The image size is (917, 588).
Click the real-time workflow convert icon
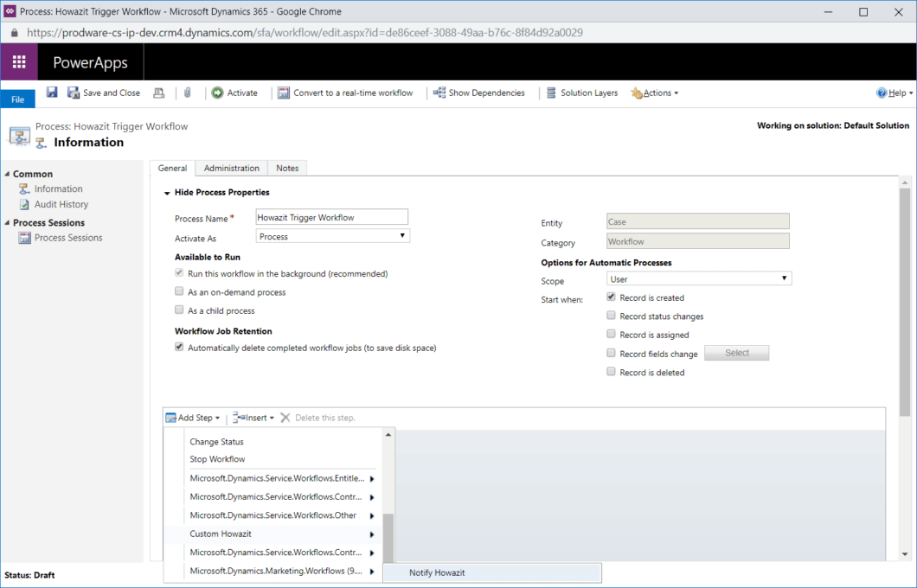pyautogui.click(x=284, y=93)
